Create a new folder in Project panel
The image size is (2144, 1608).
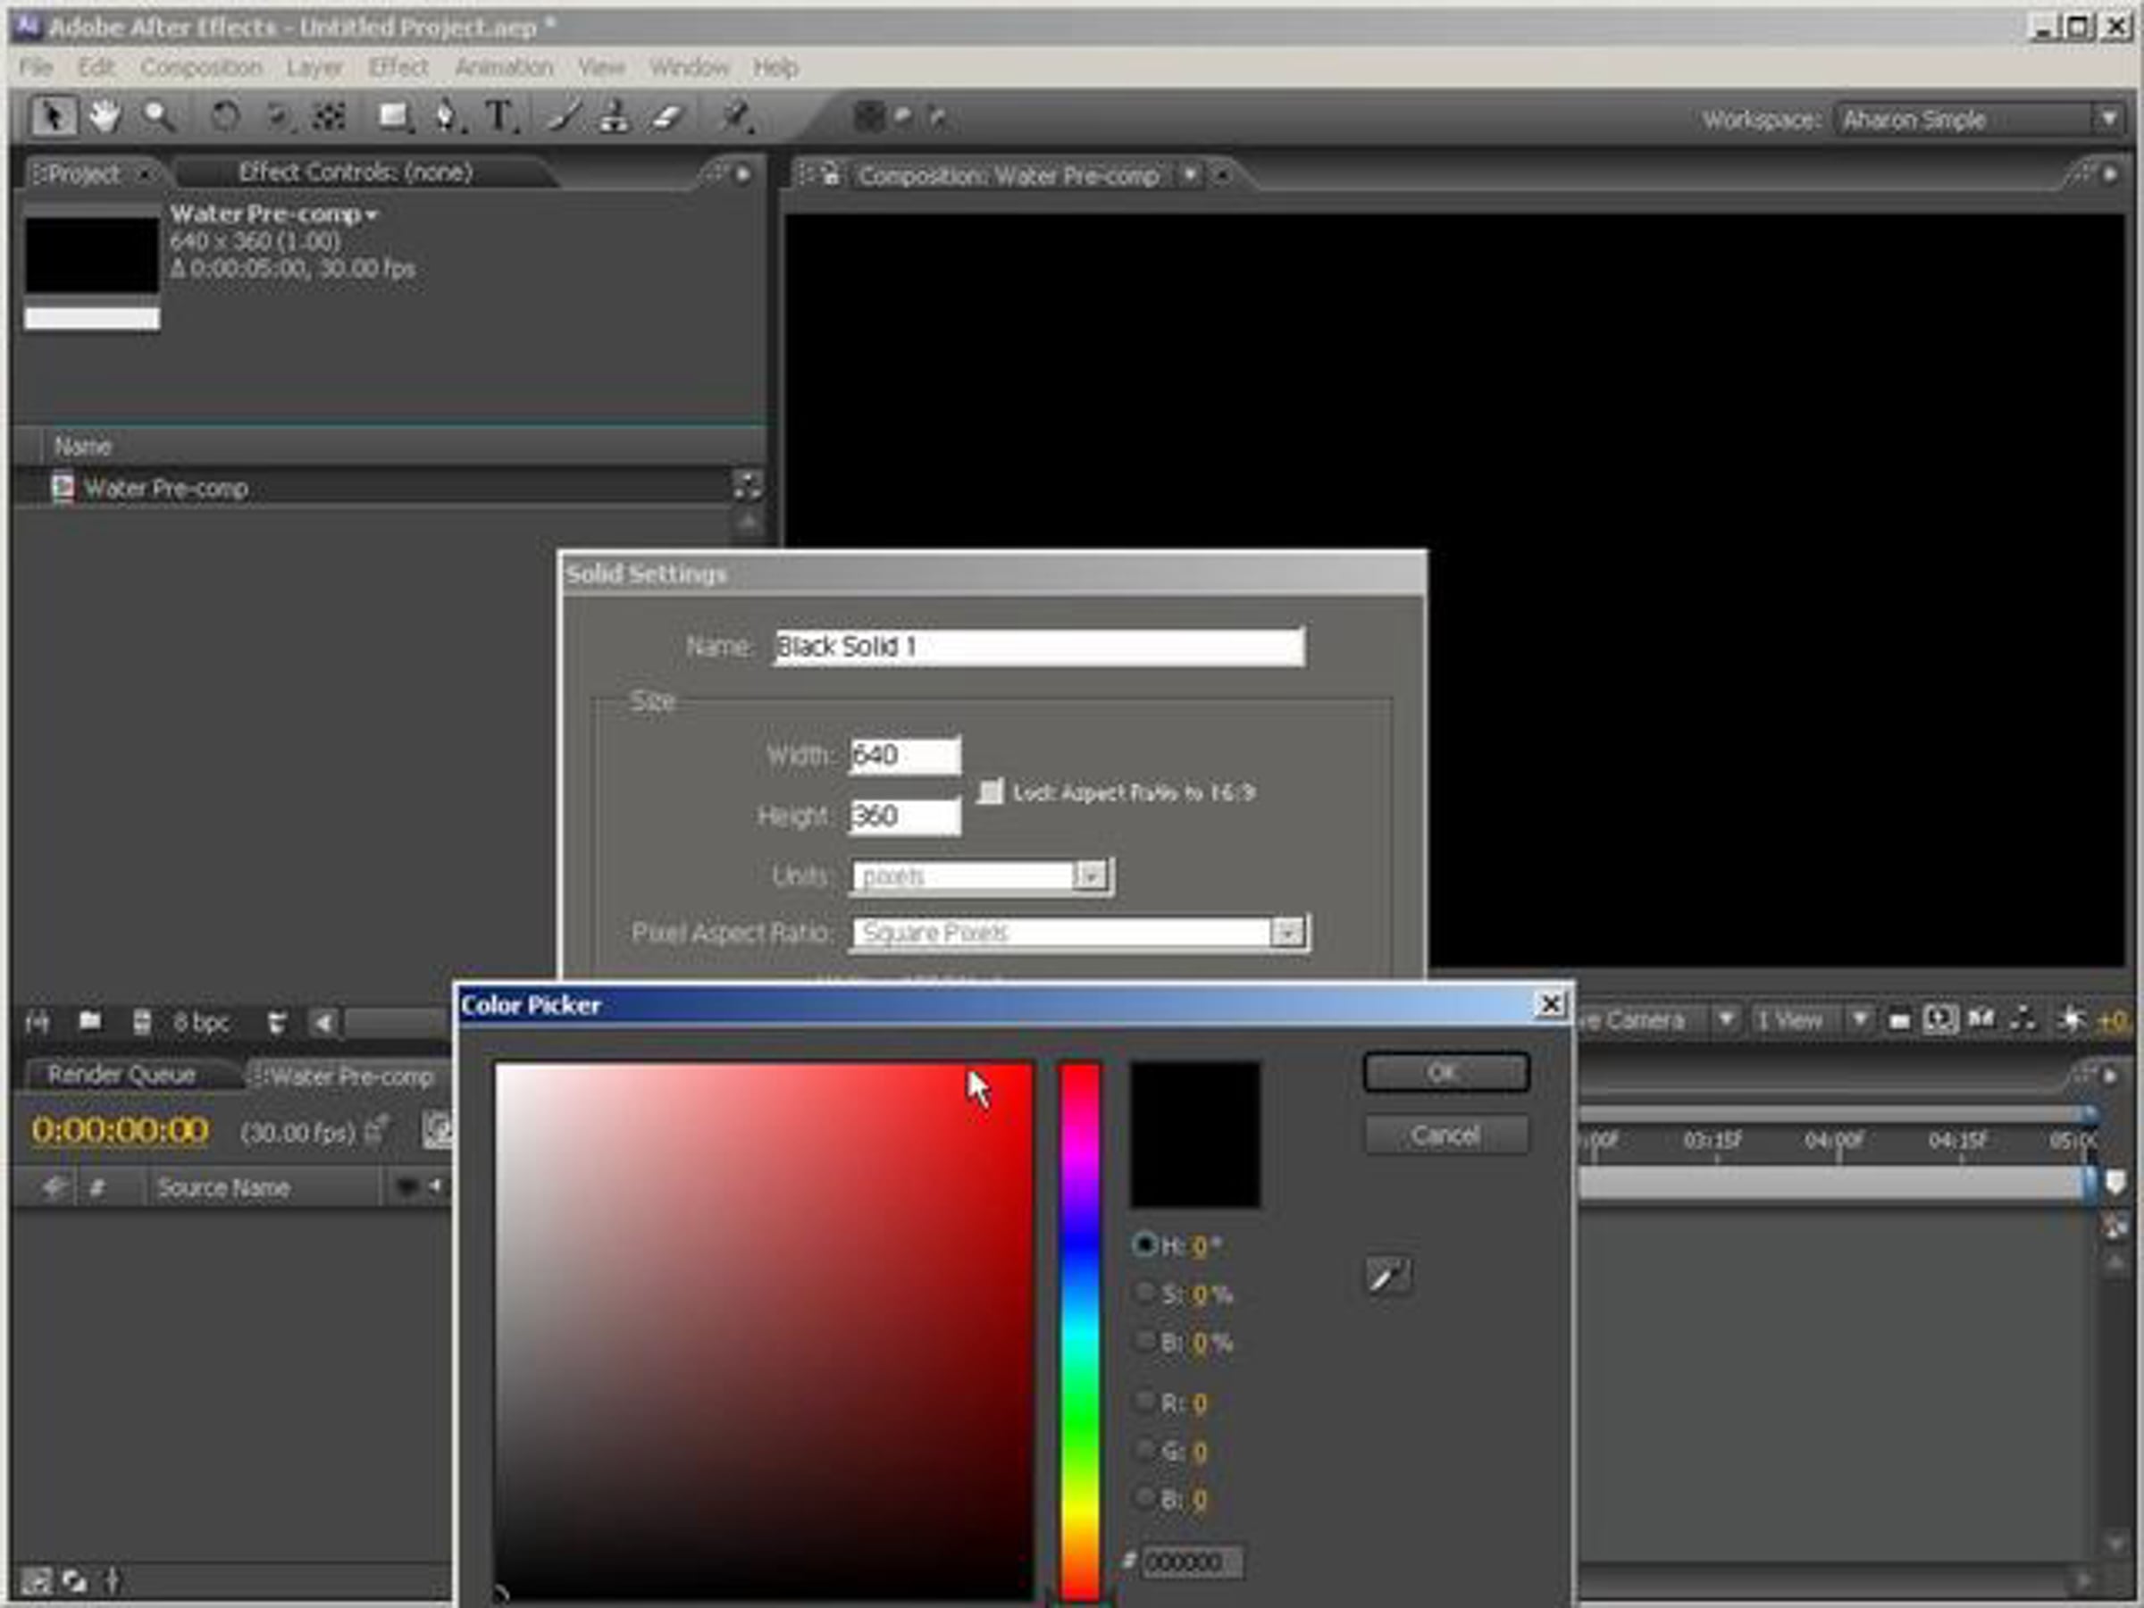tap(90, 1020)
